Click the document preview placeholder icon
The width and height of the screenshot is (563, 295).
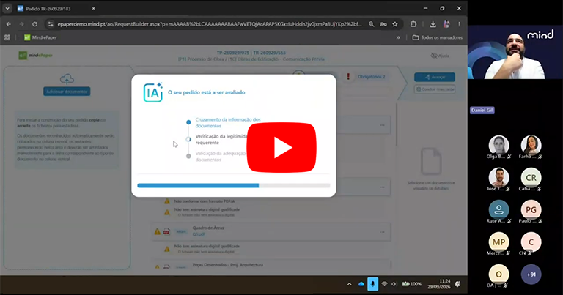(x=431, y=162)
